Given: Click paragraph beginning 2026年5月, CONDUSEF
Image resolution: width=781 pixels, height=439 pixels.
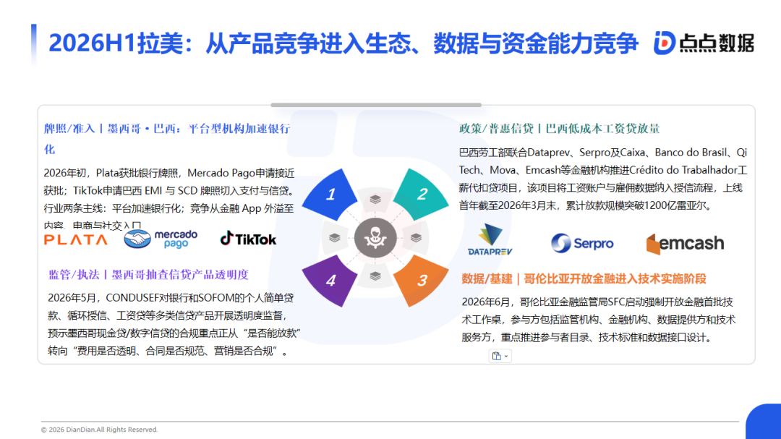Looking at the screenshot, I should (174, 325).
